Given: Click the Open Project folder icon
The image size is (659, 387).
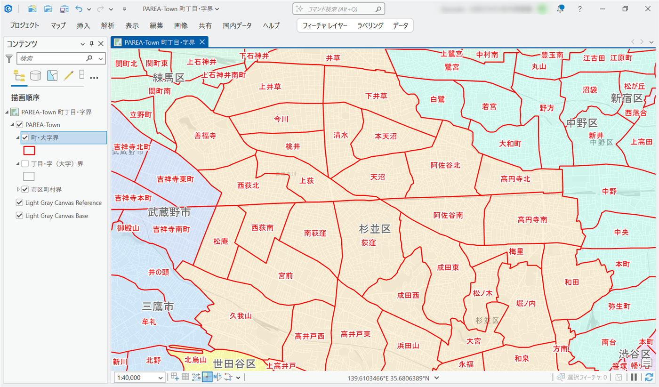Looking at the screenshot, I should (48, 9).
